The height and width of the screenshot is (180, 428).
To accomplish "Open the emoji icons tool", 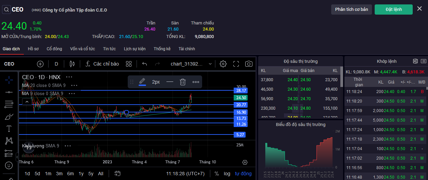I will [x=9, y=165].
